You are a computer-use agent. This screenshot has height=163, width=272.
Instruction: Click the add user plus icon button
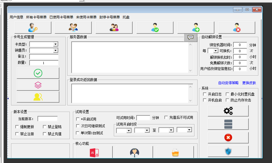(x=196, y=28)
